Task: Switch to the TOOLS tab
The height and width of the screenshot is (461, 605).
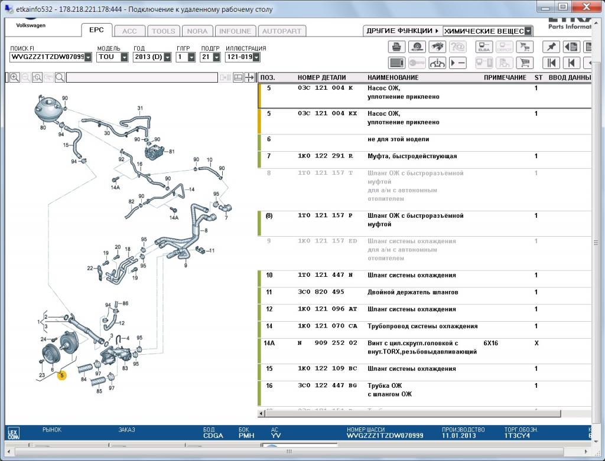Action: point(163,31)
